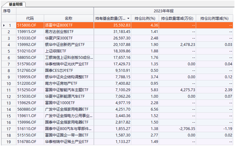The width and height of the screenshot is (235, 146).
Task: Select 工银瑞信上证科创板50成份 name cell
Action: (69, 57)
